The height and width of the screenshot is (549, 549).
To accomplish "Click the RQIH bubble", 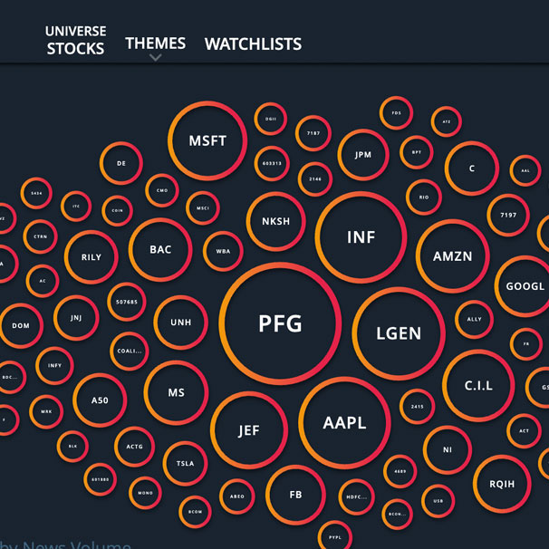I will pyautogui.click(x=502, y=484).
